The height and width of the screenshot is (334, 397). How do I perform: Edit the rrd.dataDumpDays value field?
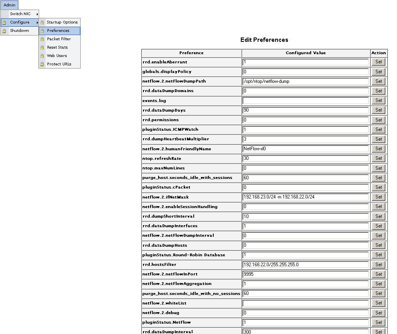305,110
